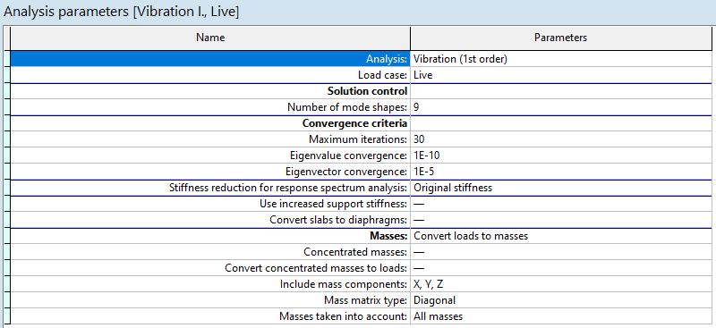Select the Masses taken into account label

point(344,316)
